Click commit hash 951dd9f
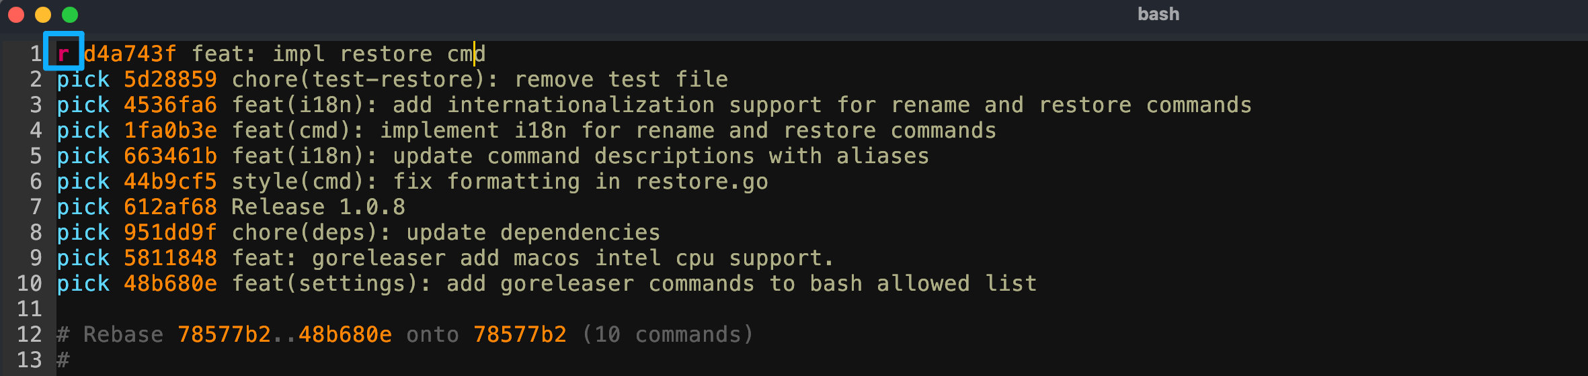The width and height of the screenshot is (1588, 376). [170, 232]
